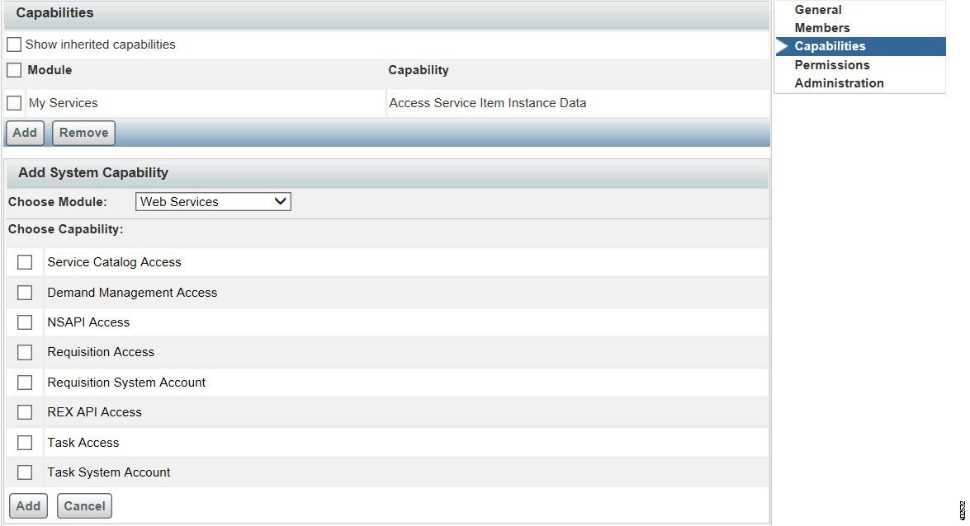Check the Task System Account capability
The width and height of the screenshot is (970, 526).
pos(24,472)
